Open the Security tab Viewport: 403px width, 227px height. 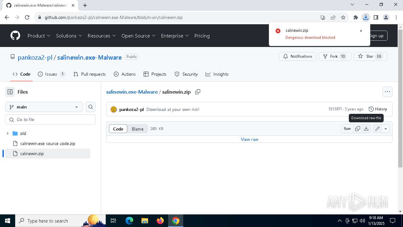click(186, 74)
